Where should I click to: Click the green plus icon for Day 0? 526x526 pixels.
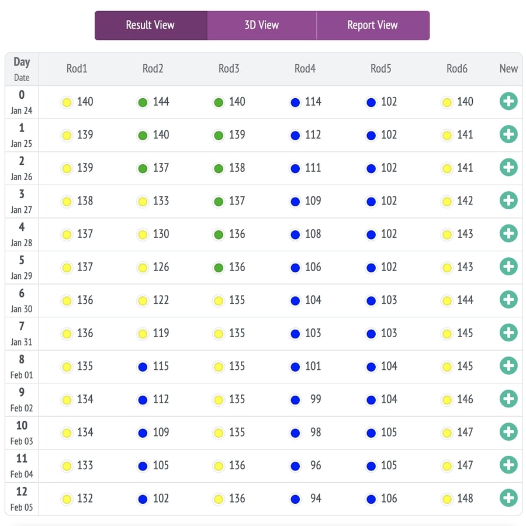point(508,102)
